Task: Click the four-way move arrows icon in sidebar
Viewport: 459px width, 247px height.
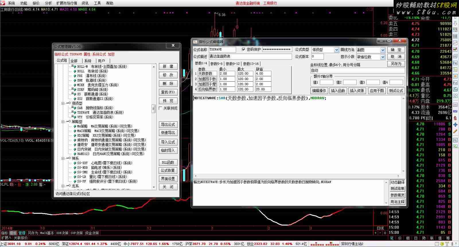Action: (x=455, y=125)
